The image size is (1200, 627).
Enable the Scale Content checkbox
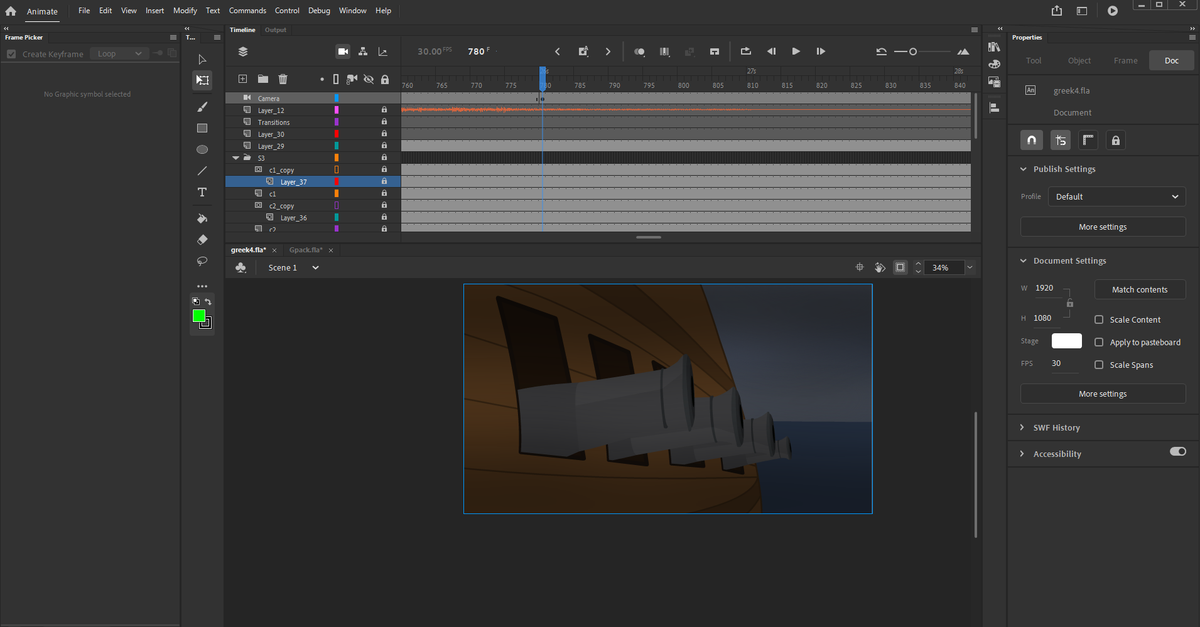[1098, 319]
